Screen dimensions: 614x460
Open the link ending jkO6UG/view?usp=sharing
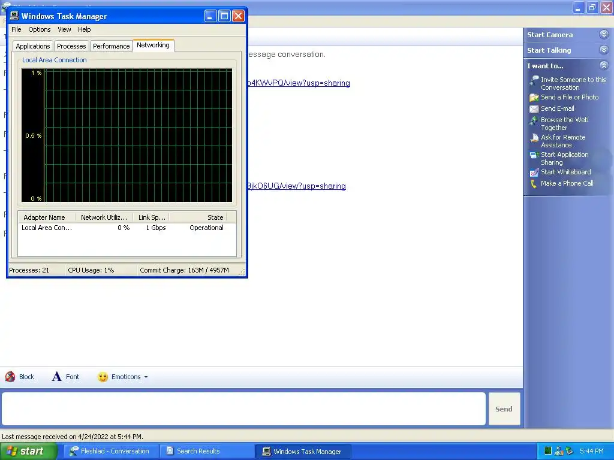(296, 186)
